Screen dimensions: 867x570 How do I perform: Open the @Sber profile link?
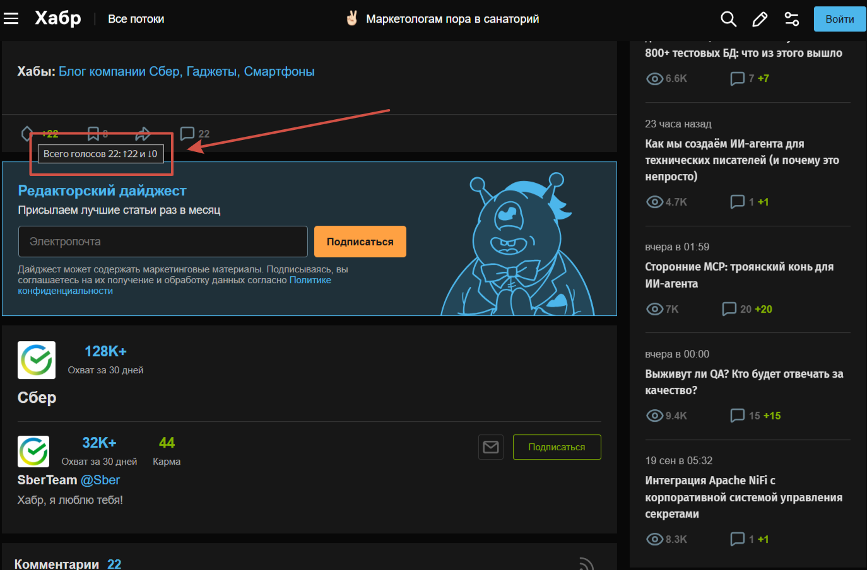pos(100,480)
